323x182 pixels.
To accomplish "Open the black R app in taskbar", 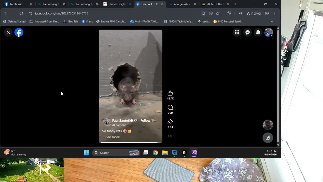I will click(184, 153).
